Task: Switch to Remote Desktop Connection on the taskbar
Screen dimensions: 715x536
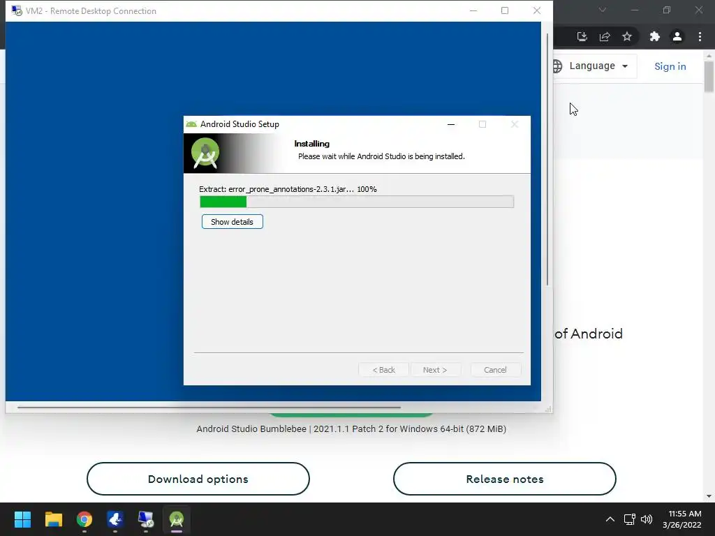Action: tap(146, 519)
